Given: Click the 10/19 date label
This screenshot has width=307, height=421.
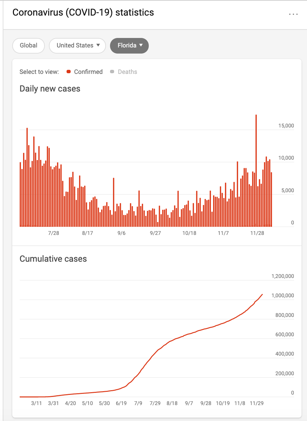Looking at the screenshot, I should pos(223,403).
